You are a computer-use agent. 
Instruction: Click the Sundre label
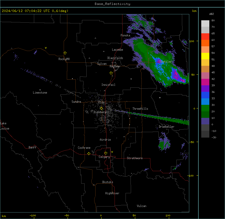click(76, 102)
